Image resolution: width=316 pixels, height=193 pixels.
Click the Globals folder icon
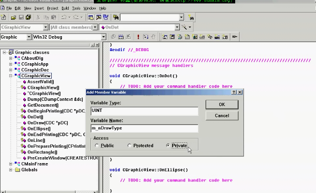pyautogui.click(x=17, y=170)
